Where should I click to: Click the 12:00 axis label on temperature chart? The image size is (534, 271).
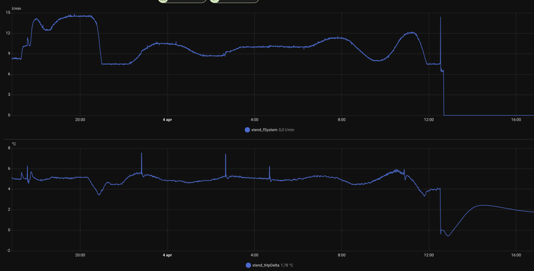pyautogui.click(x=429, y=255)
